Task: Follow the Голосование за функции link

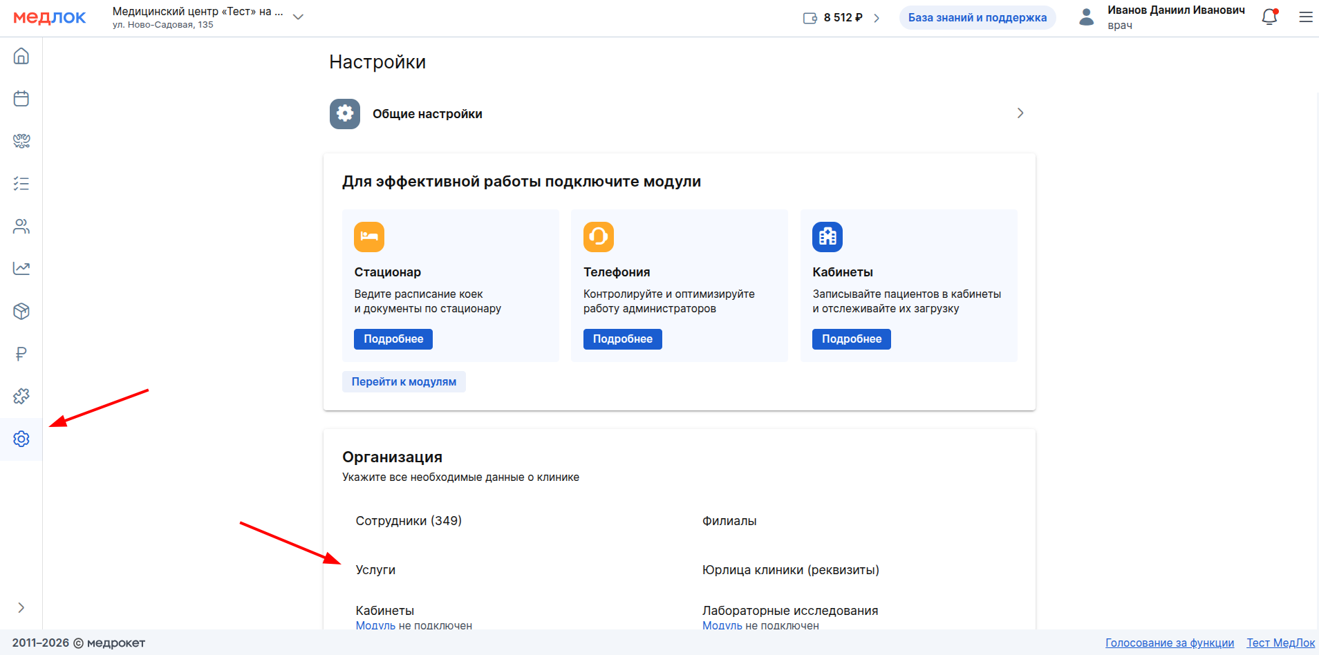Action: click(x=1169, y=643)
